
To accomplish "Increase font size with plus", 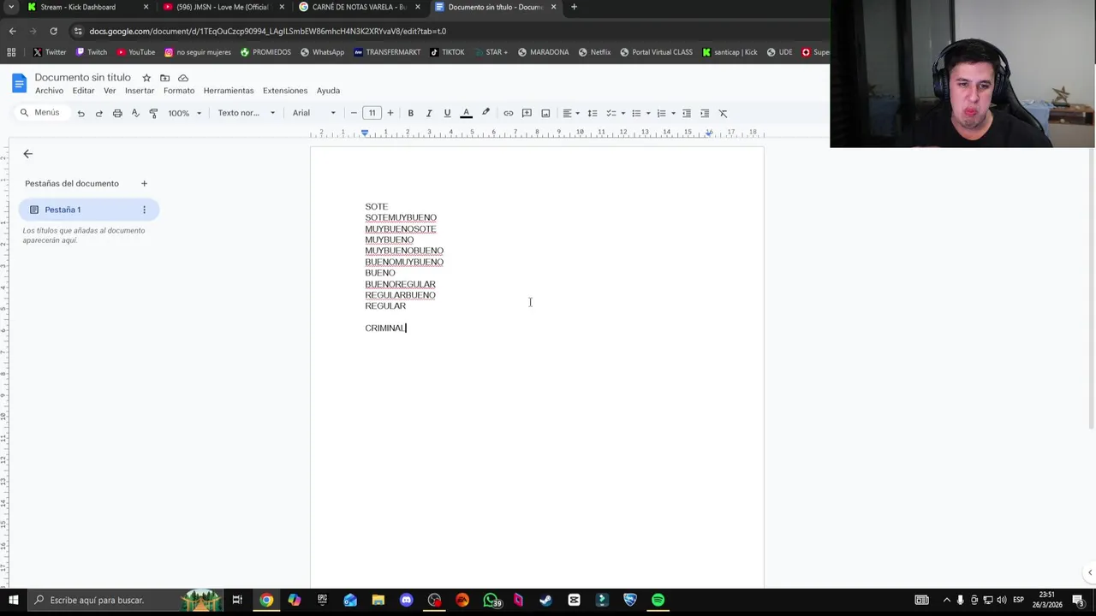I will tap(390, 113).
